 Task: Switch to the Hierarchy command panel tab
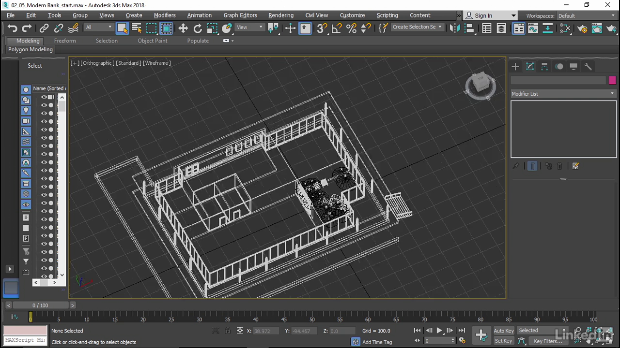[x=544, y=67]
